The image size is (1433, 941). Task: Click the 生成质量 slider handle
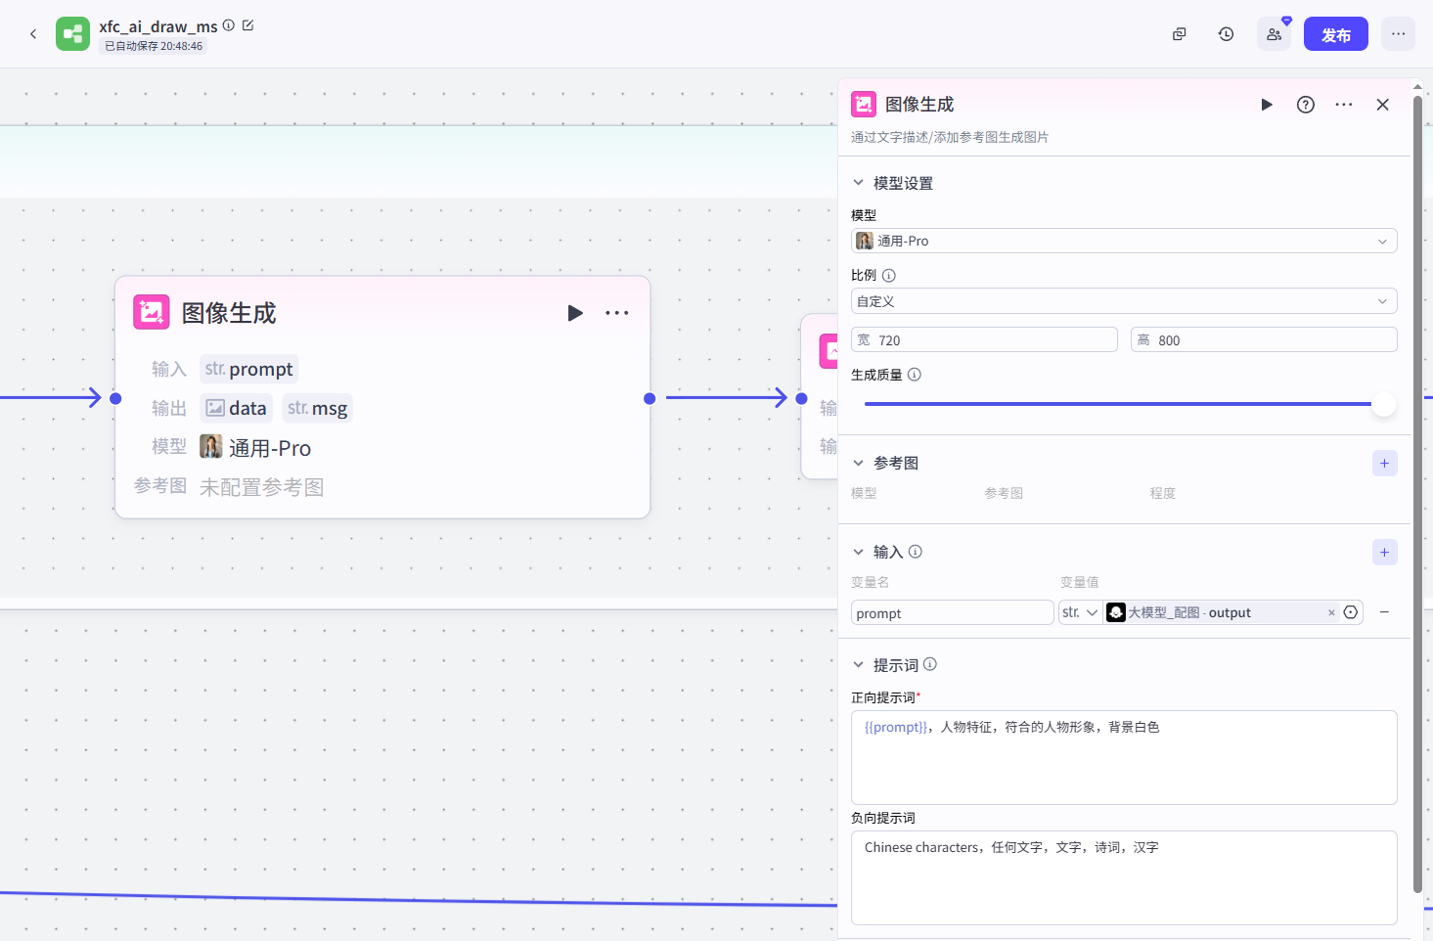1383,404
